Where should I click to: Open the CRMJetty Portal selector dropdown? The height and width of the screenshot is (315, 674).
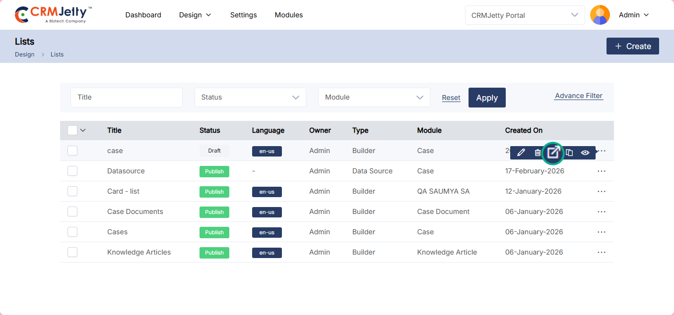pyautogui.click(x=525, y=15)
